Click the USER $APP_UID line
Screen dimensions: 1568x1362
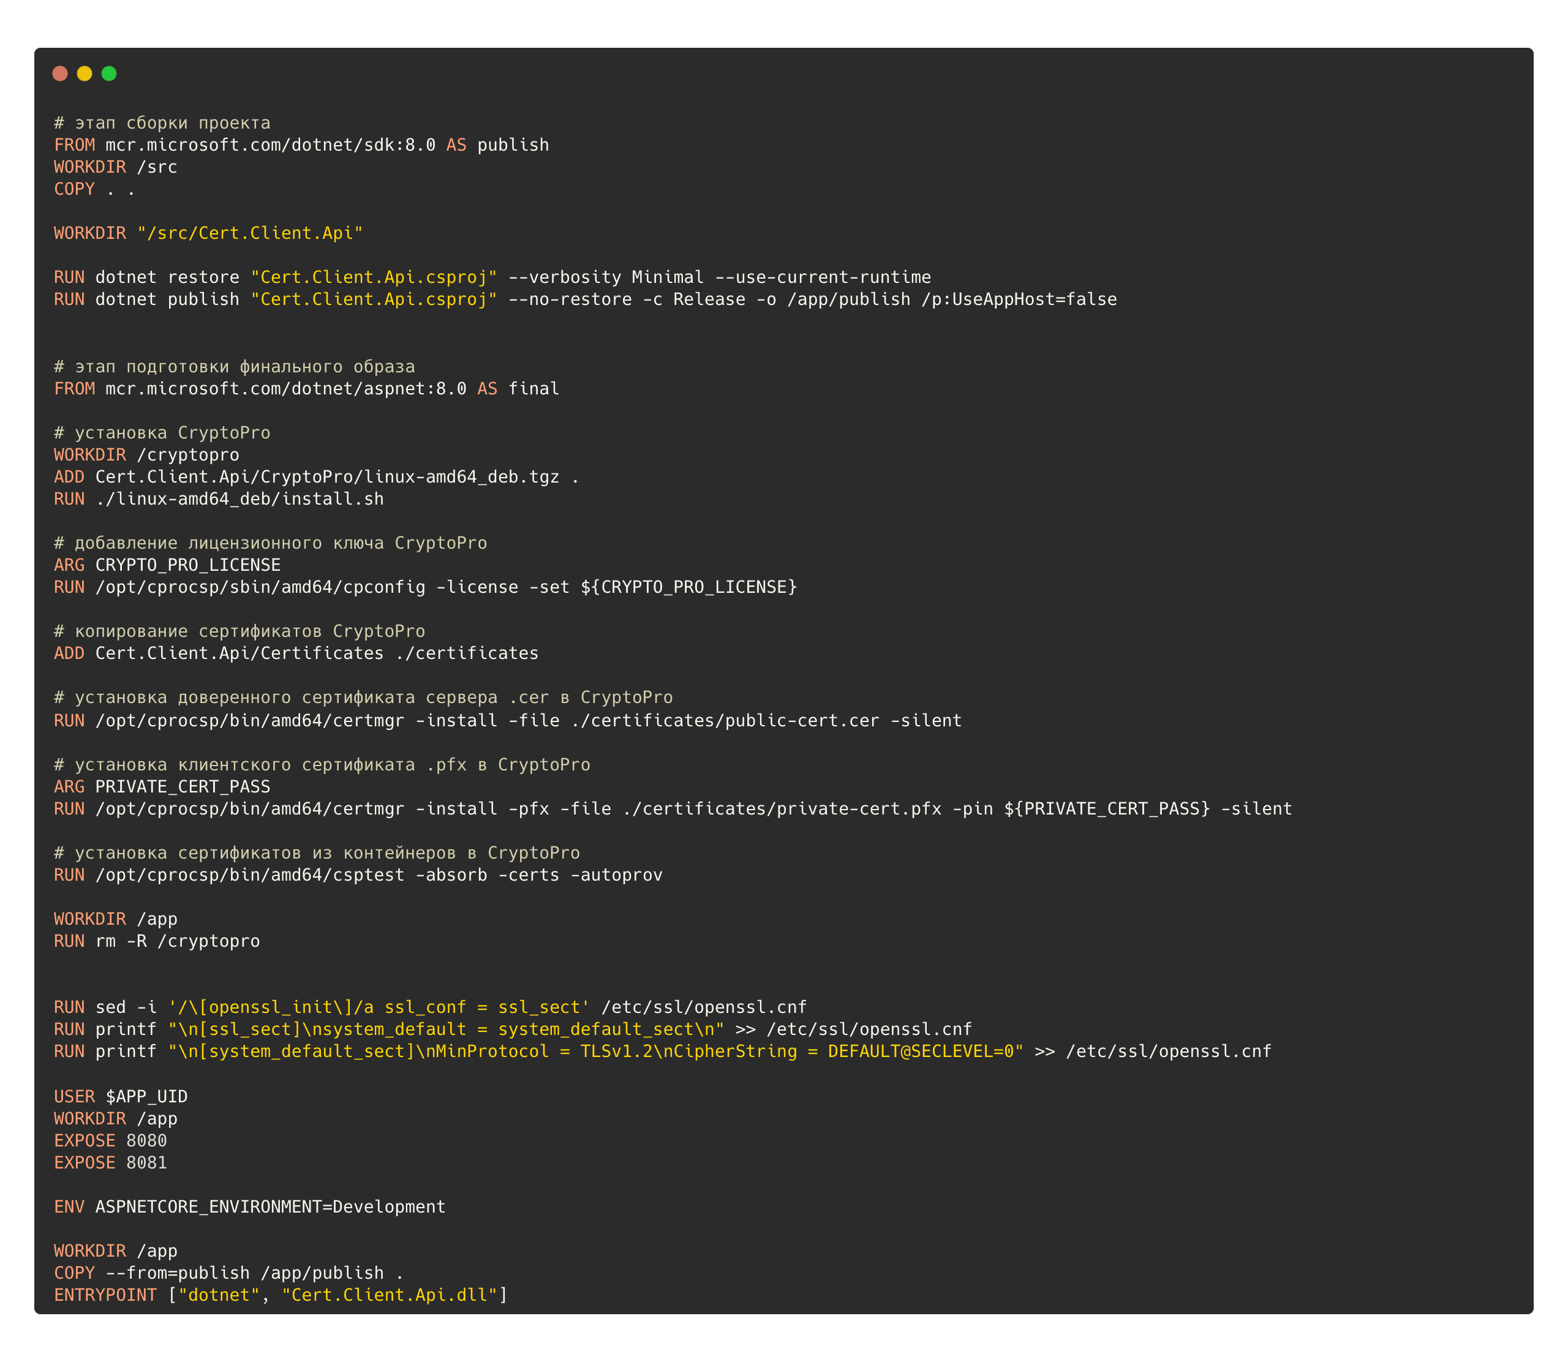120,1096
